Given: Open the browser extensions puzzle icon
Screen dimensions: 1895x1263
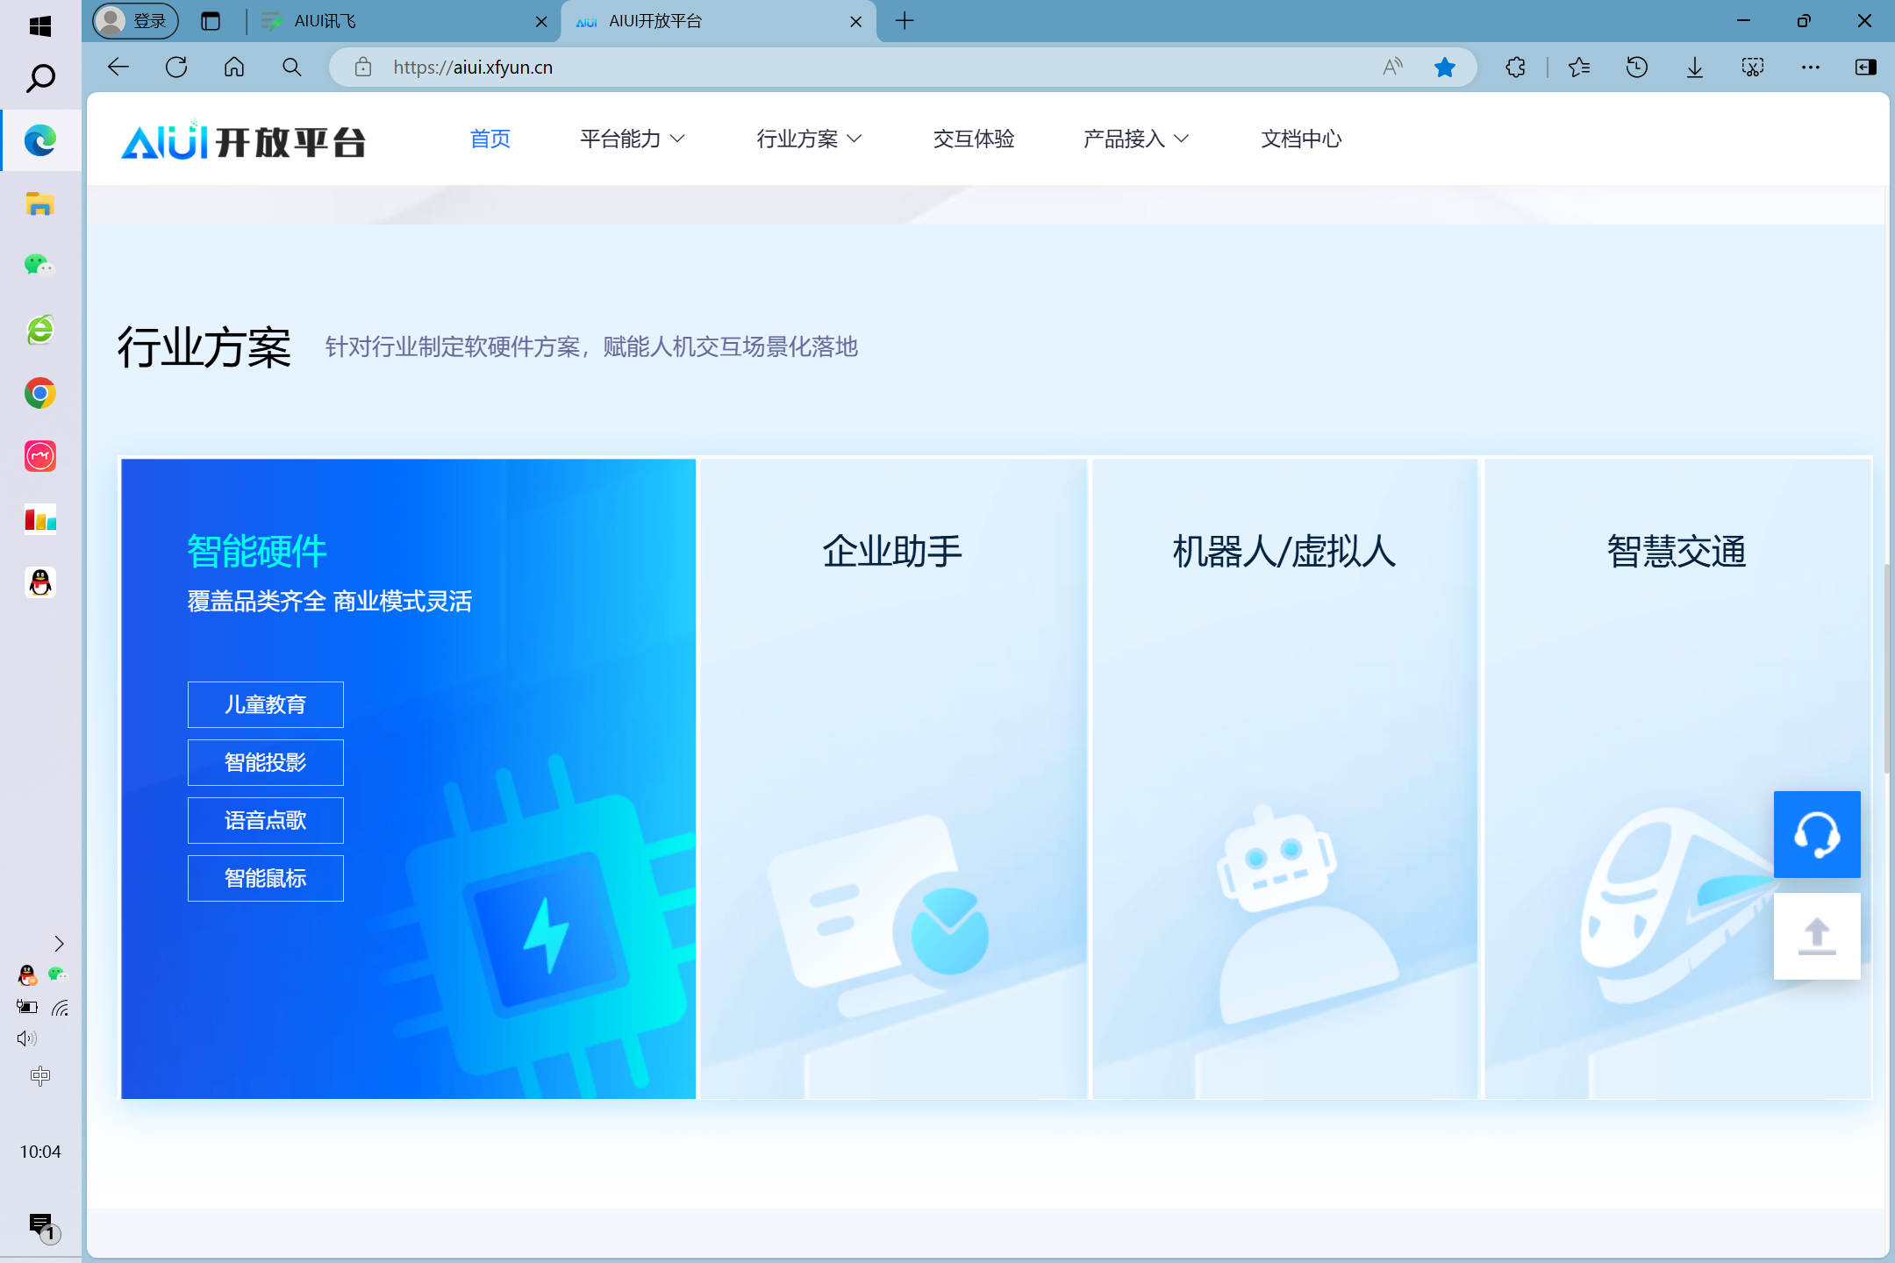Looking at the screenshot, I should click(1515, 68).
